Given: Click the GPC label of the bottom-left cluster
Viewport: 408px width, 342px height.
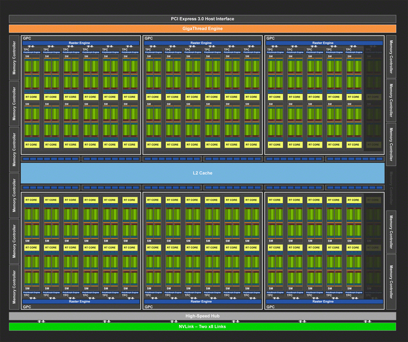Looking at the screenshot, I should (x=27, y=307).
